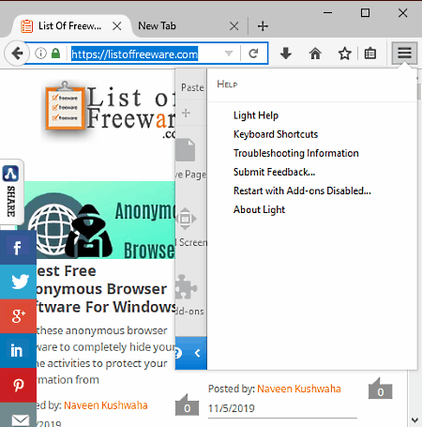Screen dimensions: 422x427
Task: Toggle the hamburger menu button
Action: point(404,53)
